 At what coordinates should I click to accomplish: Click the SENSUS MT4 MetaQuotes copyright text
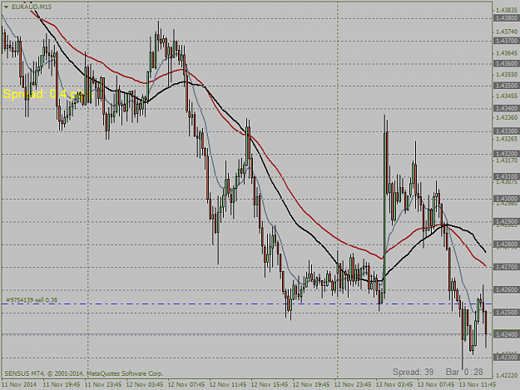pyautogui.click(x=83, y=373)
